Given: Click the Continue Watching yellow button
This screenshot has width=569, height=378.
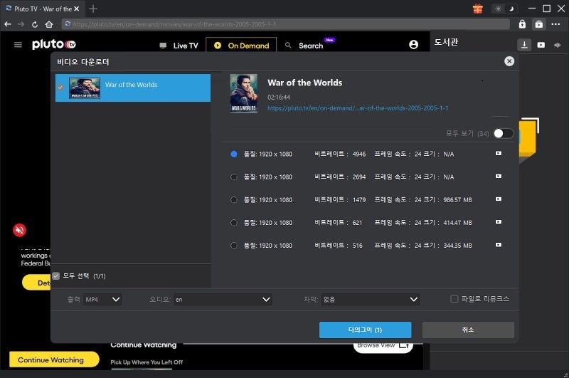Looking at the screenshot, I should (x=54, y=359).
